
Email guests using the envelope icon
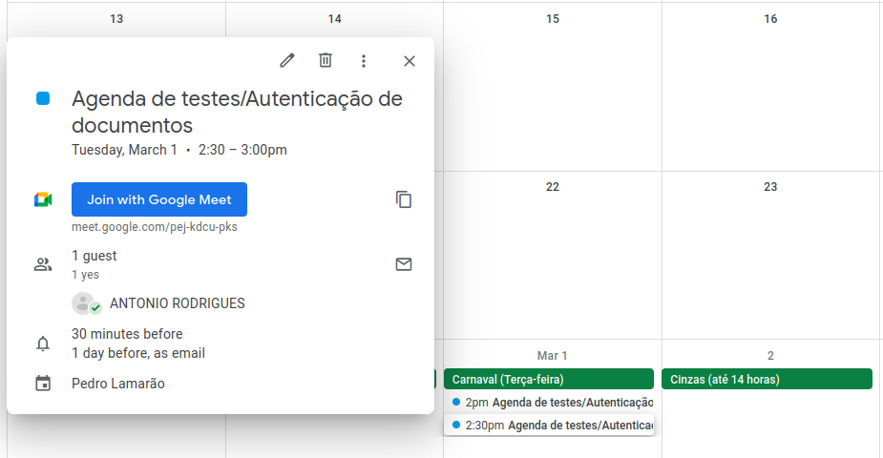(x=404, y=264)
